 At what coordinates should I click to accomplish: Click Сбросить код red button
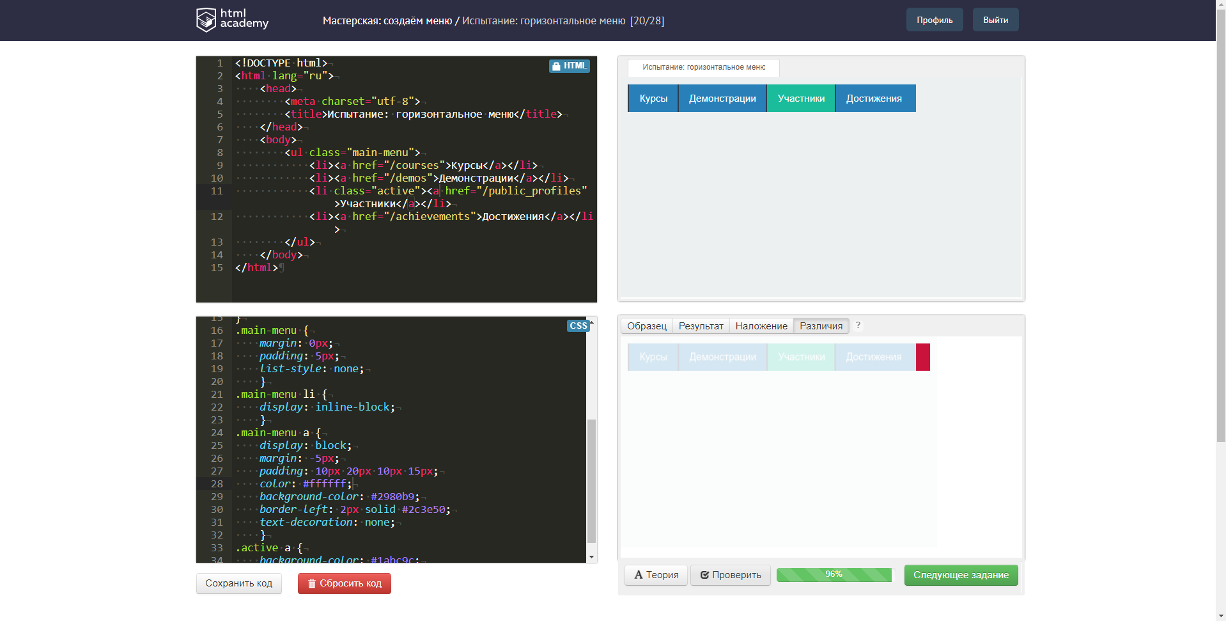(344, 583)
